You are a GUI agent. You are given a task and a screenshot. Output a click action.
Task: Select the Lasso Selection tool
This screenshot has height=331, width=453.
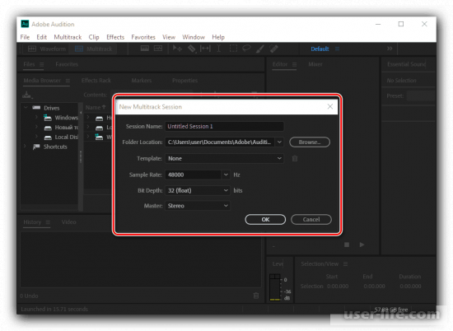pos(246,49)
